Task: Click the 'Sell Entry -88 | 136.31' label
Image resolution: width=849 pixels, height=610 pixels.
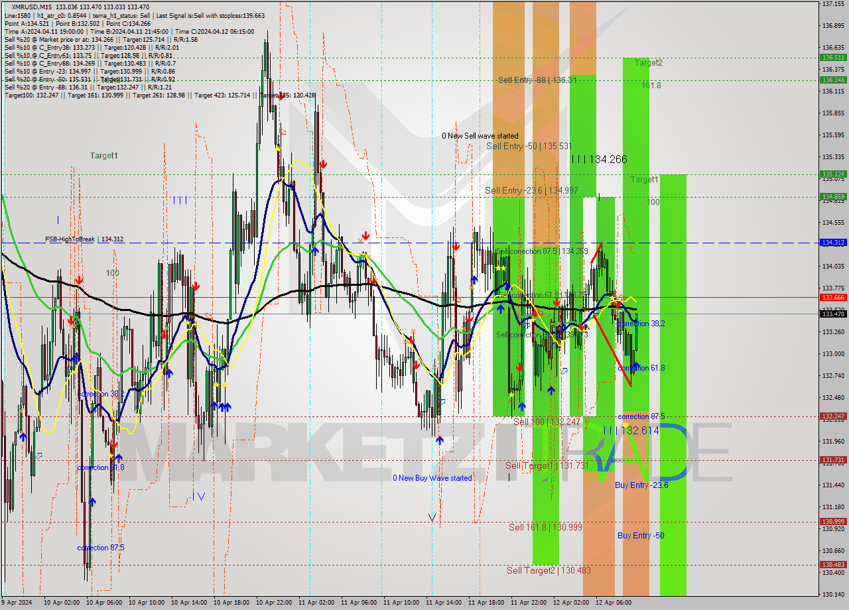Action: [x=537, y=80]
